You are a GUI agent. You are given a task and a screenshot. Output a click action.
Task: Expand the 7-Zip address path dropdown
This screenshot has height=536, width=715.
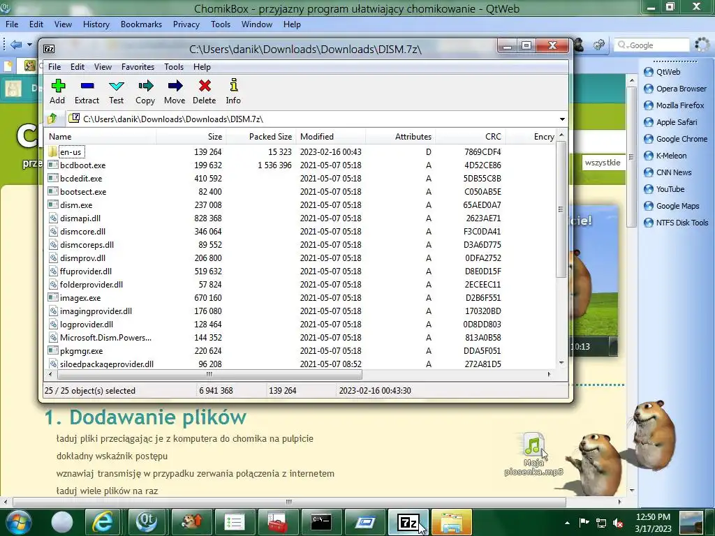tap(562, 119)
